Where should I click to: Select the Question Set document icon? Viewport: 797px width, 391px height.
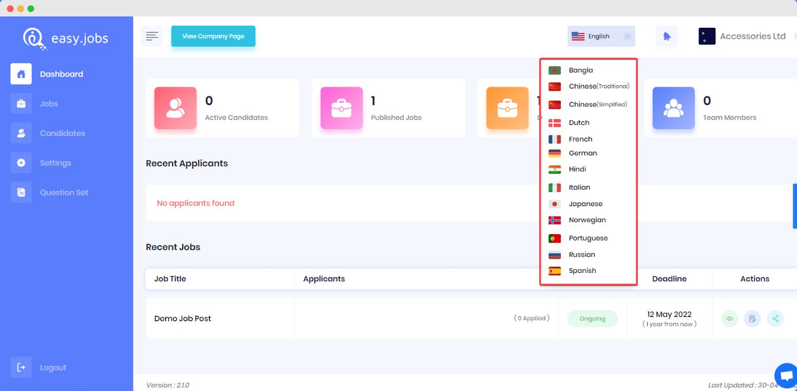(21, 192)
